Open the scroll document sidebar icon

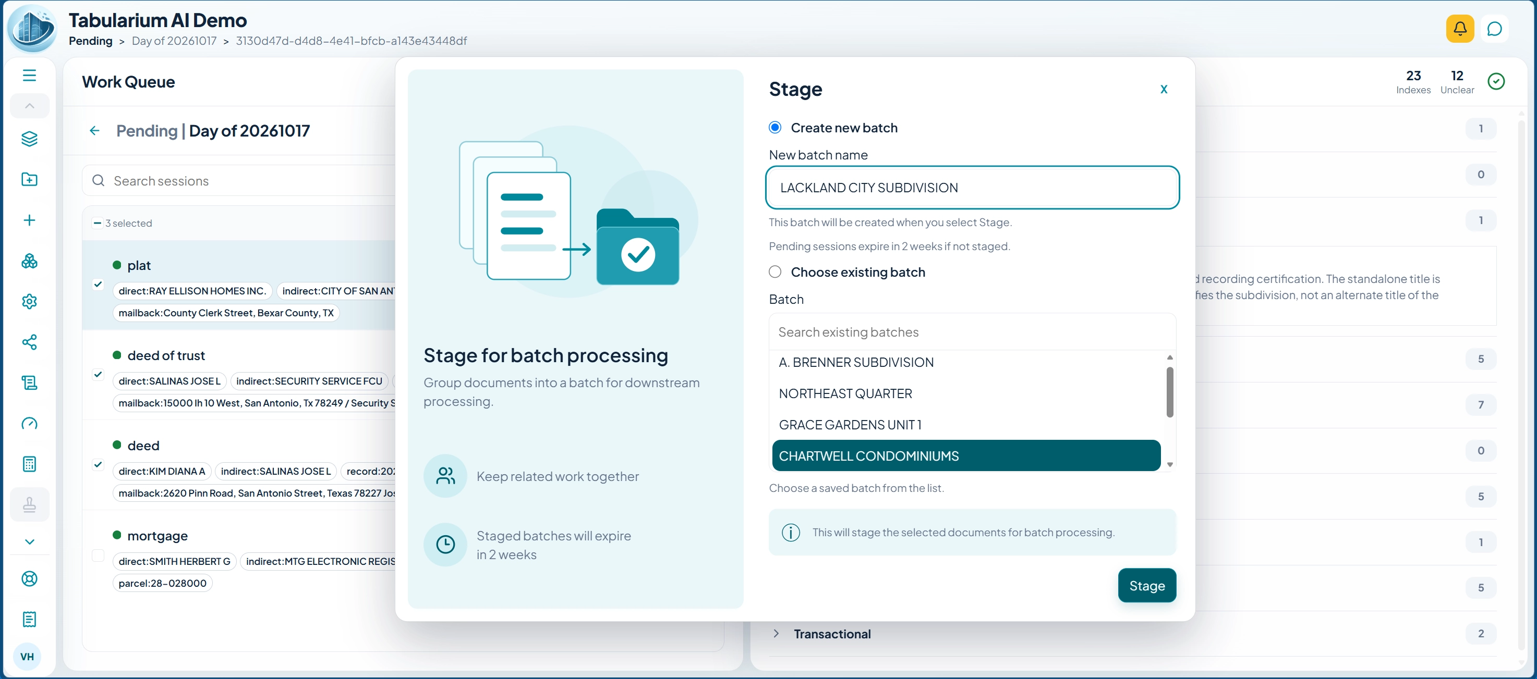point(29,382)
